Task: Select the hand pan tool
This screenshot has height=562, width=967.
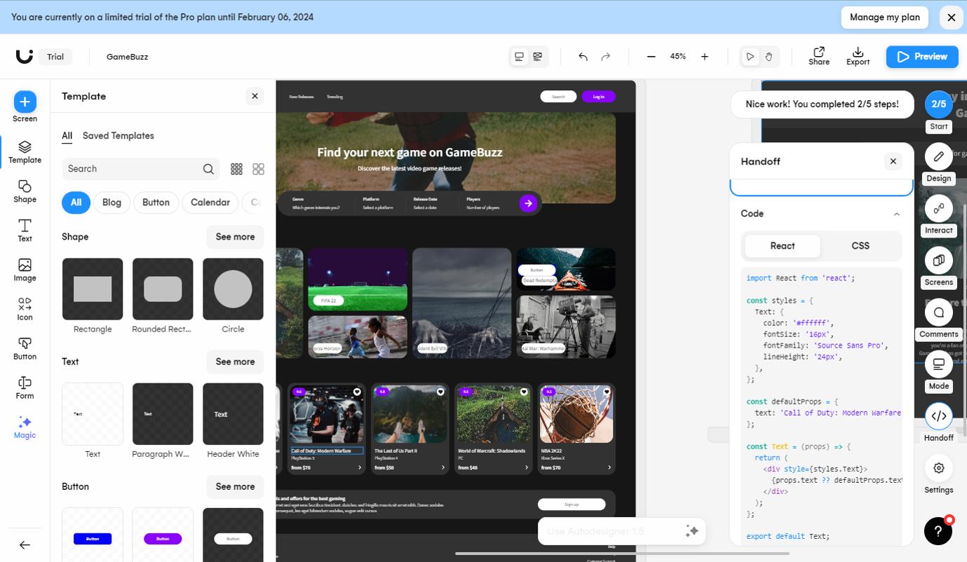Action: (x=769, y=57)
